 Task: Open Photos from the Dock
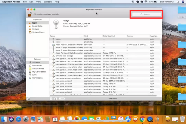pyautogui.click(x=77, y=119)
